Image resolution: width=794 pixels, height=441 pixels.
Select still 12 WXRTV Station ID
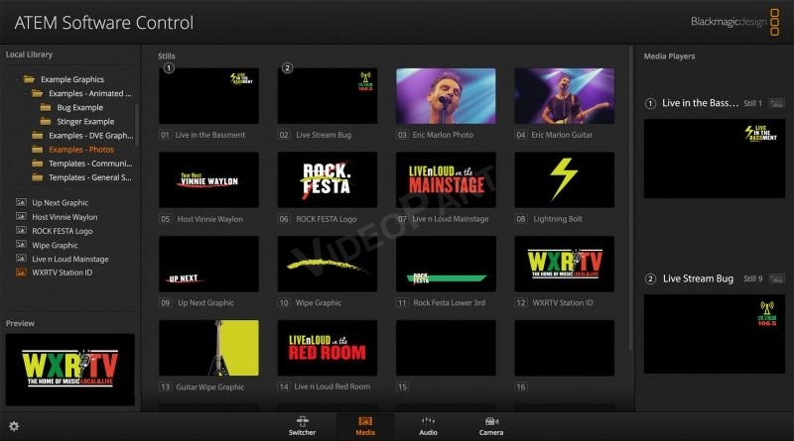click(564, 264)
